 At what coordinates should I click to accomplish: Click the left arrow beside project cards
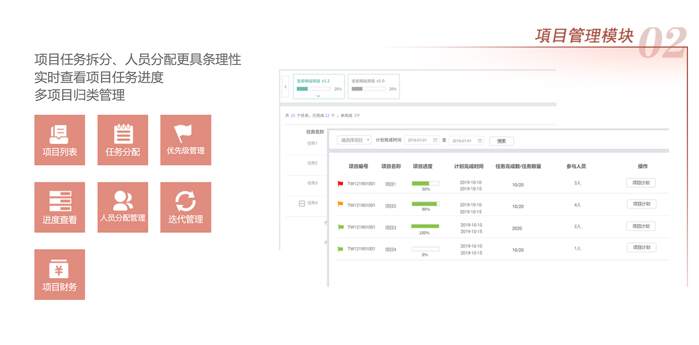[x=286, y=87]
